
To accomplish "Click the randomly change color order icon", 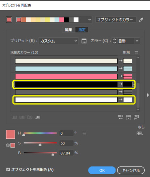I will pyautogui.click(x=120, y=117).
